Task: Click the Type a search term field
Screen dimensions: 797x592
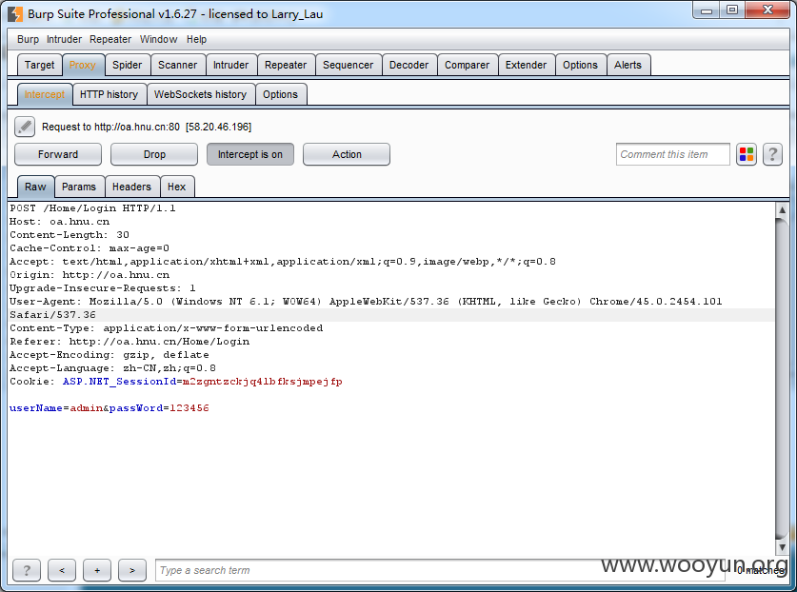Action: tap(440, 570)
